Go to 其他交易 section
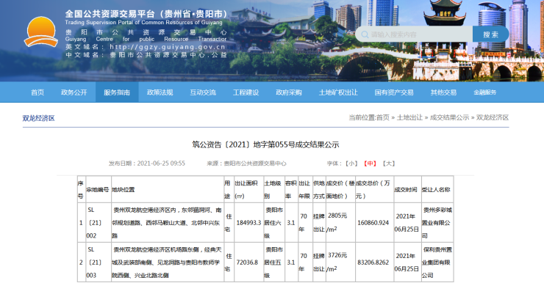This screenshot has width=544, height=294. 443,92
